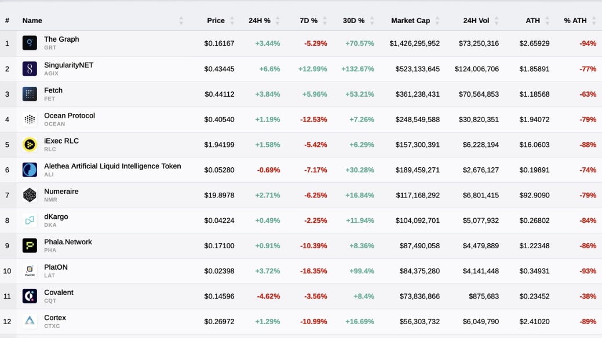Open the Cortex coin page
Image resolution: width=602 pixels, height=338 pixels.
[55, 318]
